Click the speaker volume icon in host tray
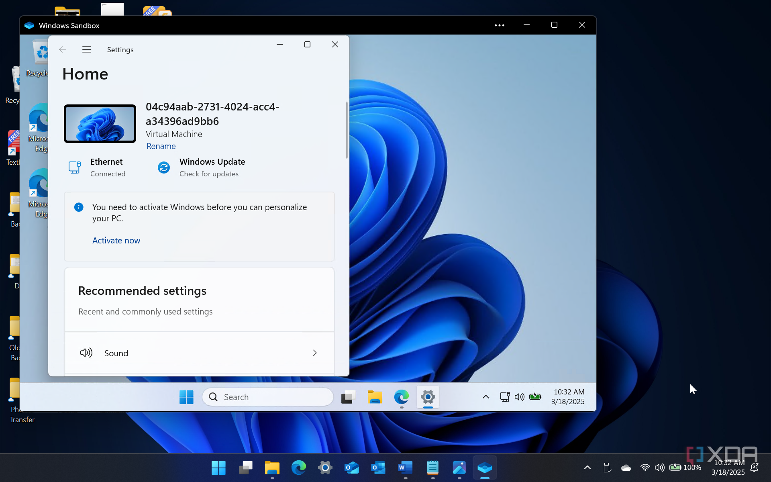This screenshot has width=771, height=482. coord(659,468)
